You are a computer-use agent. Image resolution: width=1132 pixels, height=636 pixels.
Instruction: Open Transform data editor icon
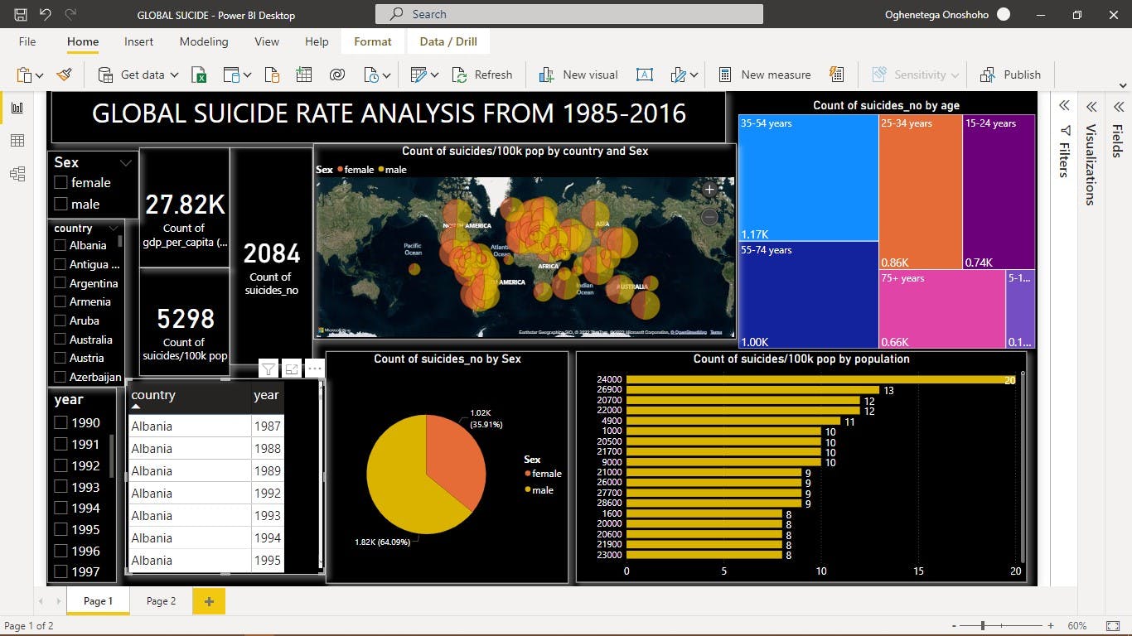click(x=419, y=75)
